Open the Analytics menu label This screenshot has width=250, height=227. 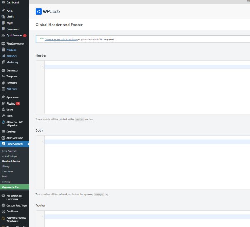(x=12, y=56)
